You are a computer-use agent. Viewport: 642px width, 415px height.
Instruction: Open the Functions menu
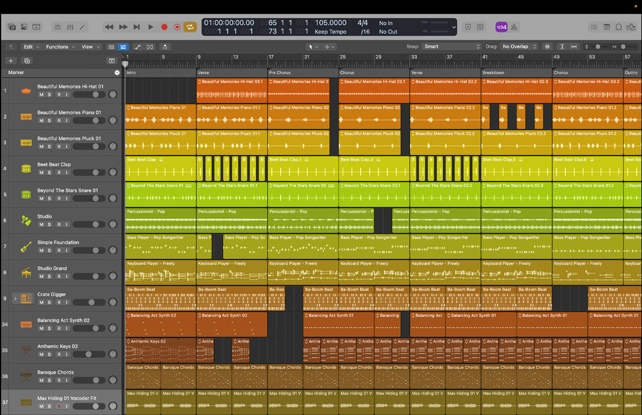click(x=60, y=47)
